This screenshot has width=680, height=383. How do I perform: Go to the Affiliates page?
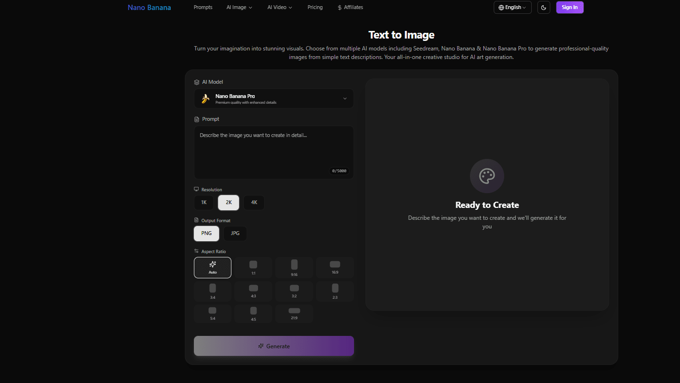click(x=350, y=8)
